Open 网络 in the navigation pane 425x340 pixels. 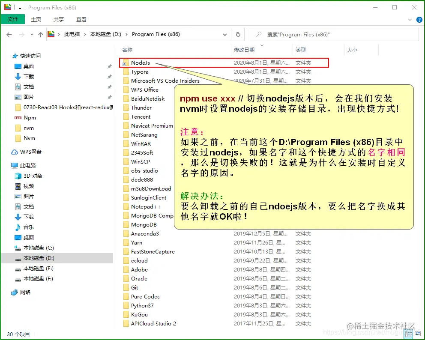click(x=21, y=292)
